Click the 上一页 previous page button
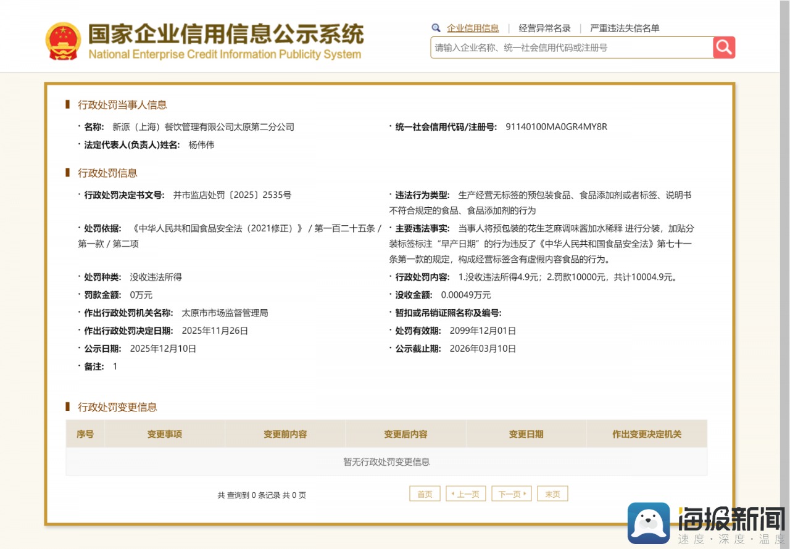Viewport: 790px width, 549px height. [x=466, y=493]
